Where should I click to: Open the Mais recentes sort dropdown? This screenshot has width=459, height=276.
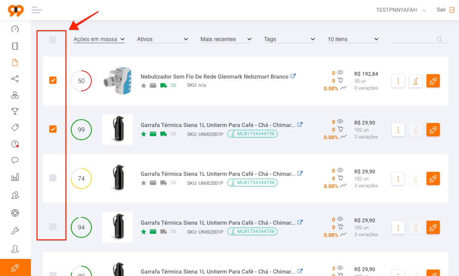click(226, 39)
